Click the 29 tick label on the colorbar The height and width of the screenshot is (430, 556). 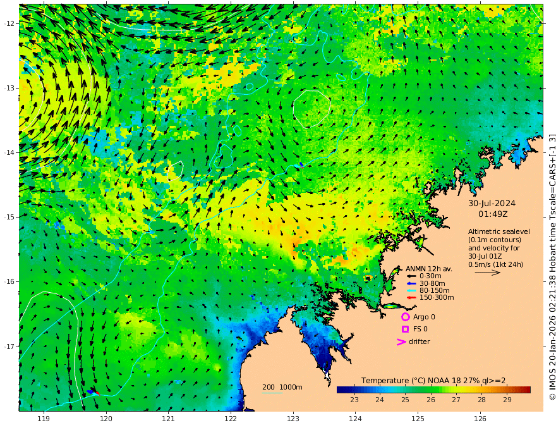[507, 400]
